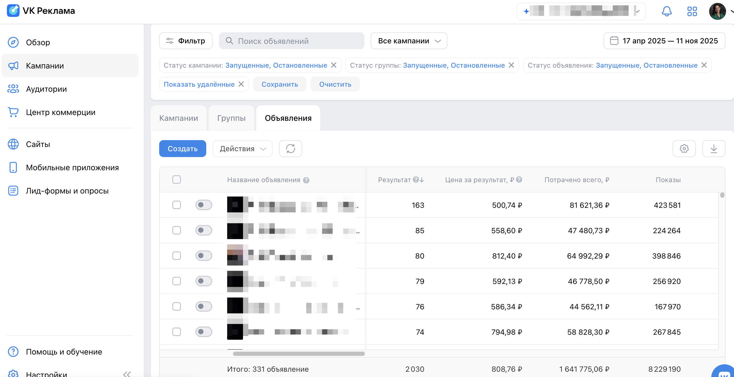Click the horizontal scrollbar under the table
The image size is (734, 377).
(299, 354)
